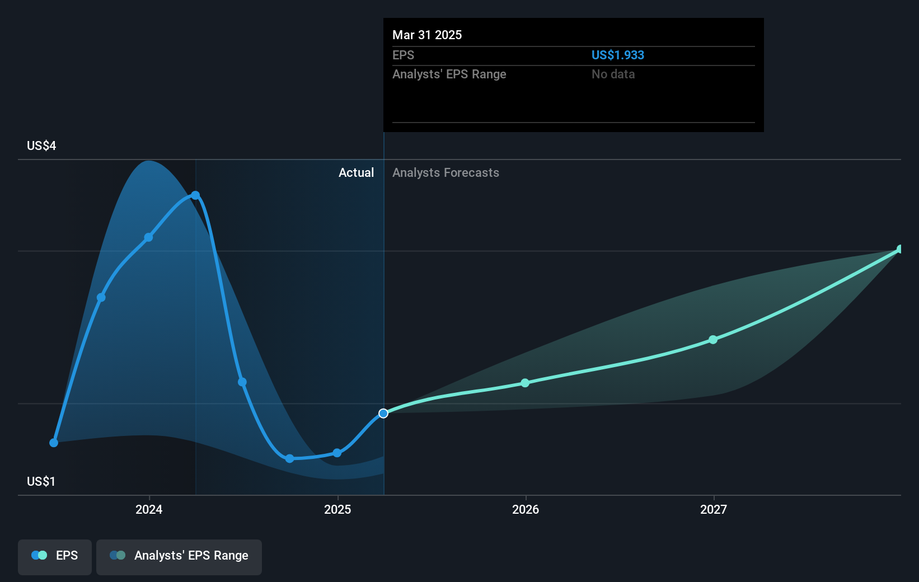The image size is (919, 582).
Task: Click the lowest EPS point in late 2024
Action: pyautogui.click(x=290, y=458)
